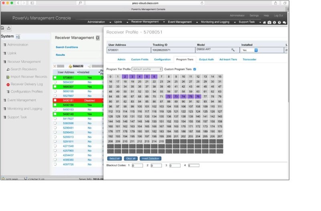Click the wrench icon in the Model field
This screenshot has width=321, height=211.
click(x=233, y=50)
